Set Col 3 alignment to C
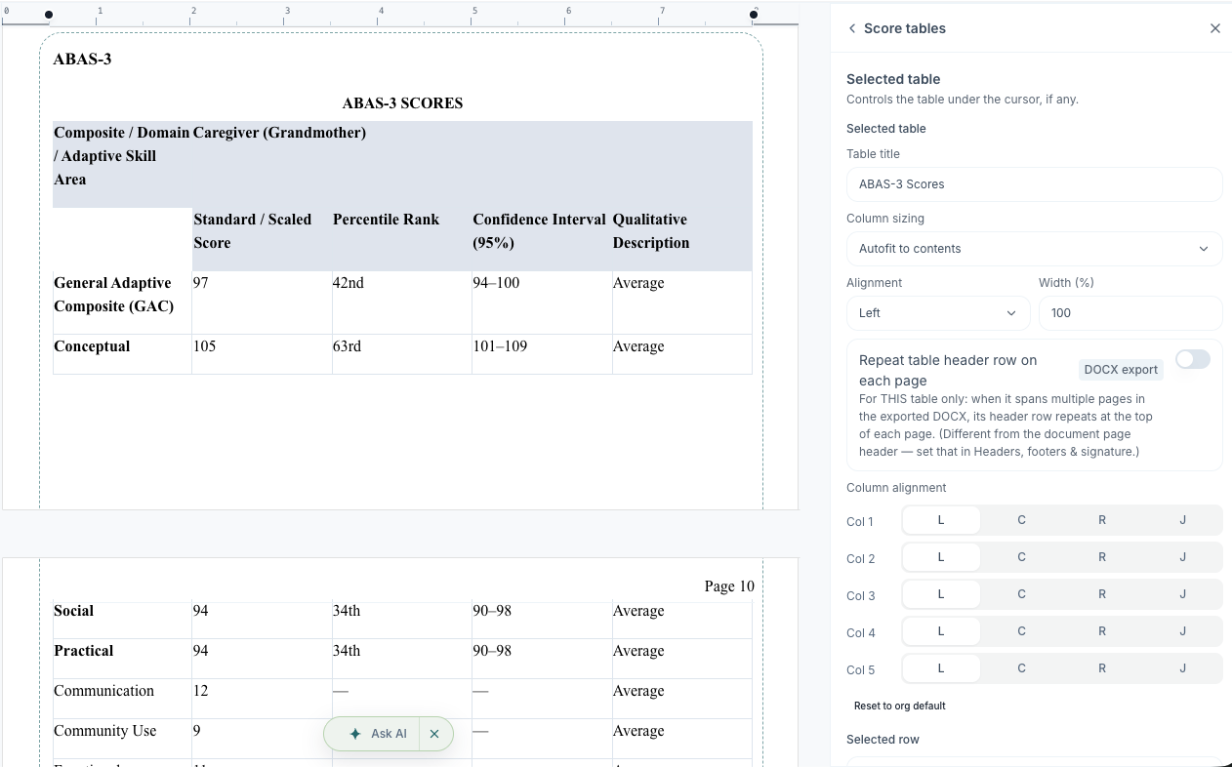 1021,594
